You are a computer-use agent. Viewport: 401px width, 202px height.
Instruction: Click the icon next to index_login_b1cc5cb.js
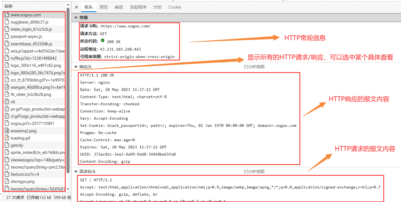(x=7, y=29)
